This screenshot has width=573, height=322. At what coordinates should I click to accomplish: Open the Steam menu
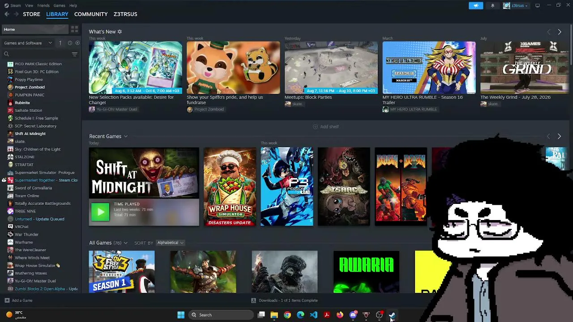tap(13, 5)
